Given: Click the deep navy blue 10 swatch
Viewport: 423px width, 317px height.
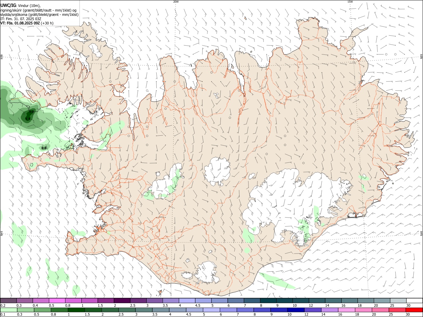Looking at the screenshot, I should [x=296, y=310].
